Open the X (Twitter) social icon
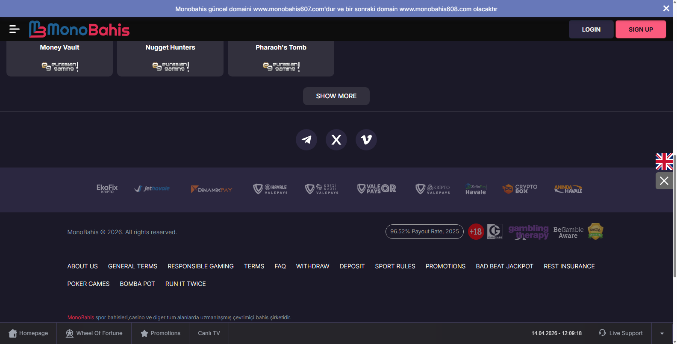Image resolution: width=677 pixels, height=344 pixels. (x=336, y=140)
